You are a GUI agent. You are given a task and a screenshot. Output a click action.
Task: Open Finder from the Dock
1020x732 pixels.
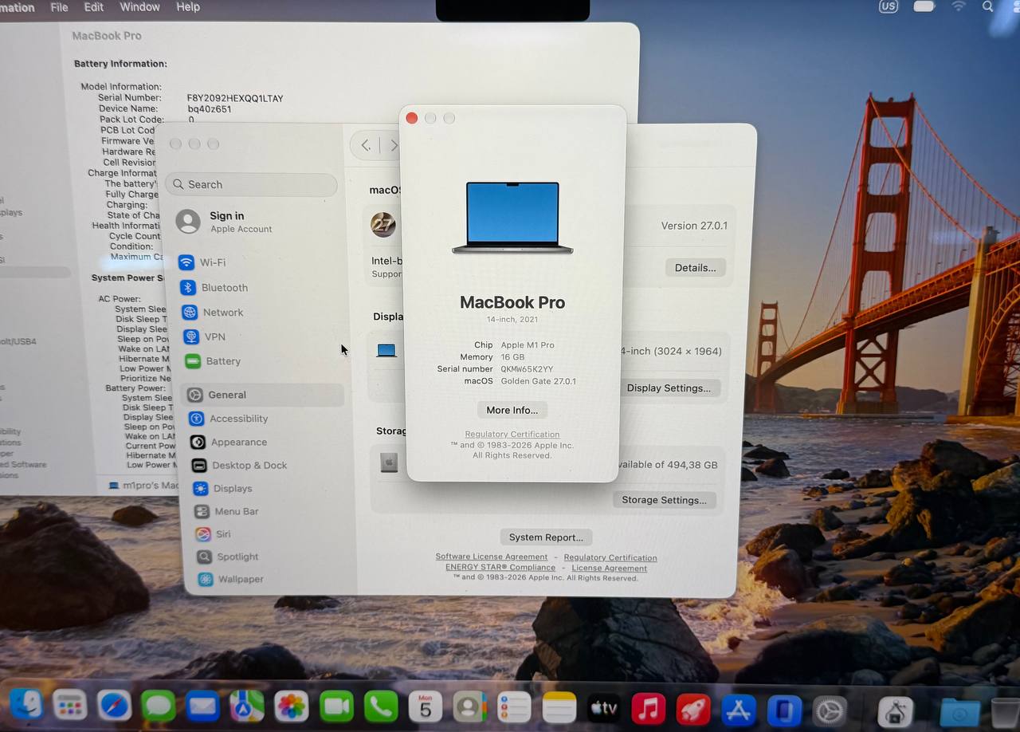point(26,704)
